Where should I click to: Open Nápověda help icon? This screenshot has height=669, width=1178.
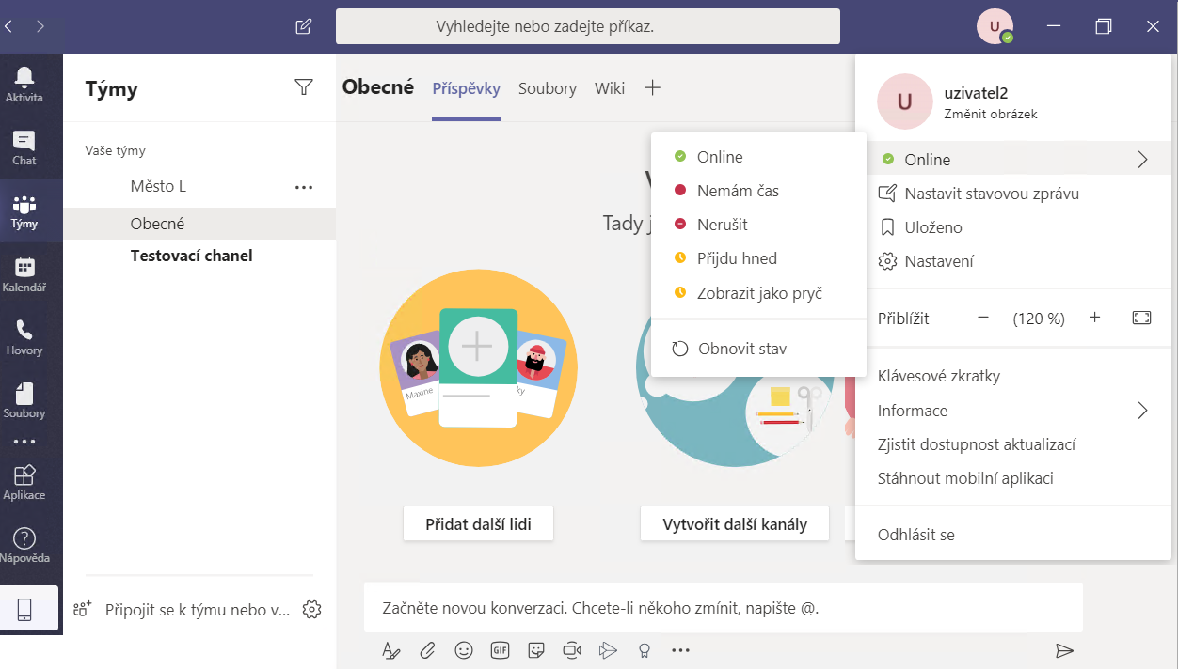pyautogui.click(x=24, y=545)
